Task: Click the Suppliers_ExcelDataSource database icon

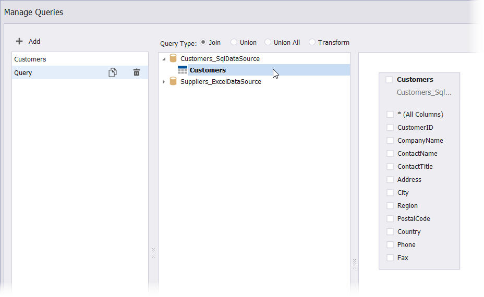Action: [x=173, y=82]
